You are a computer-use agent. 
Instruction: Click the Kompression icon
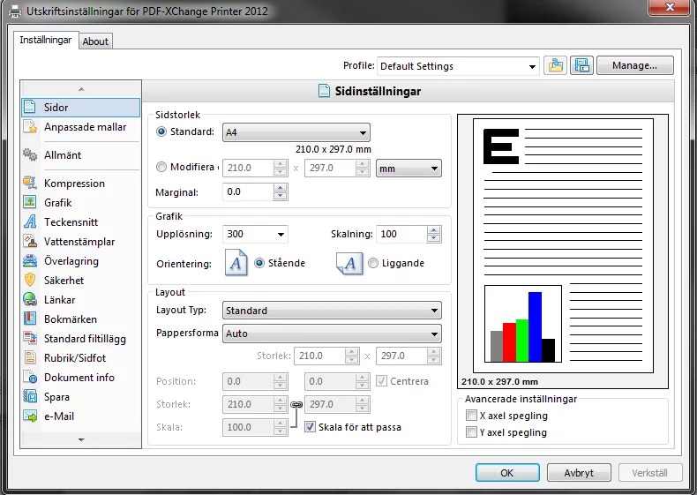pyautogui.click(x=30, y=183)
